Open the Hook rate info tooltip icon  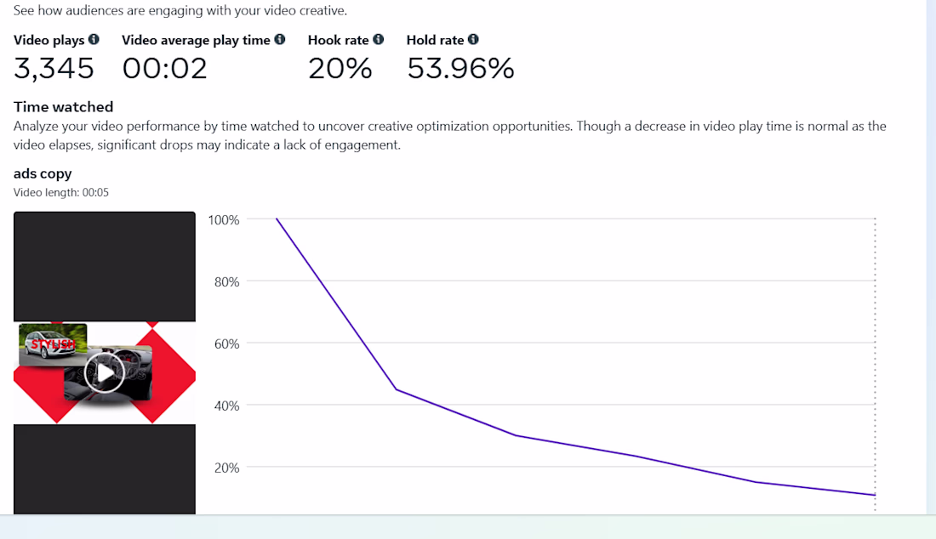379,39
